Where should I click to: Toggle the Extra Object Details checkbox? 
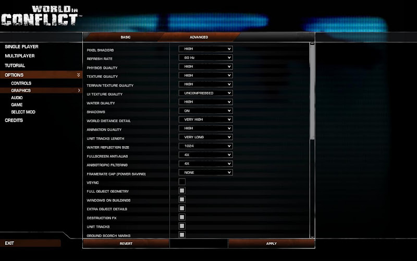(x=182, y=208)
